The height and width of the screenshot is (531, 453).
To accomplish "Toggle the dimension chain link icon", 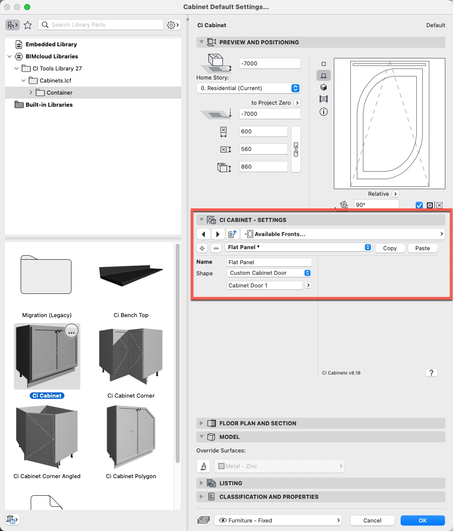I will [x=296, y=149].
